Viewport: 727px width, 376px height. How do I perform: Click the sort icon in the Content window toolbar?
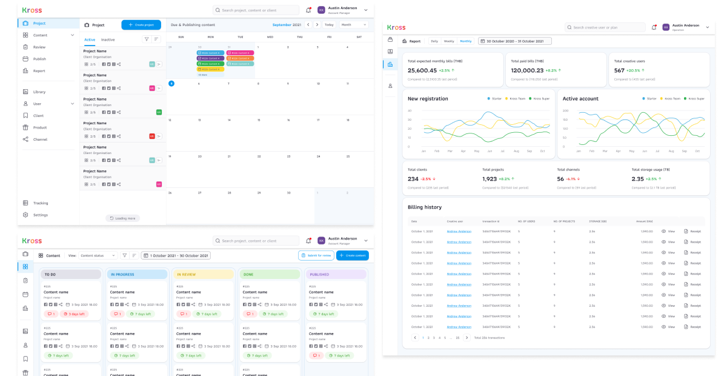(134, 255)
